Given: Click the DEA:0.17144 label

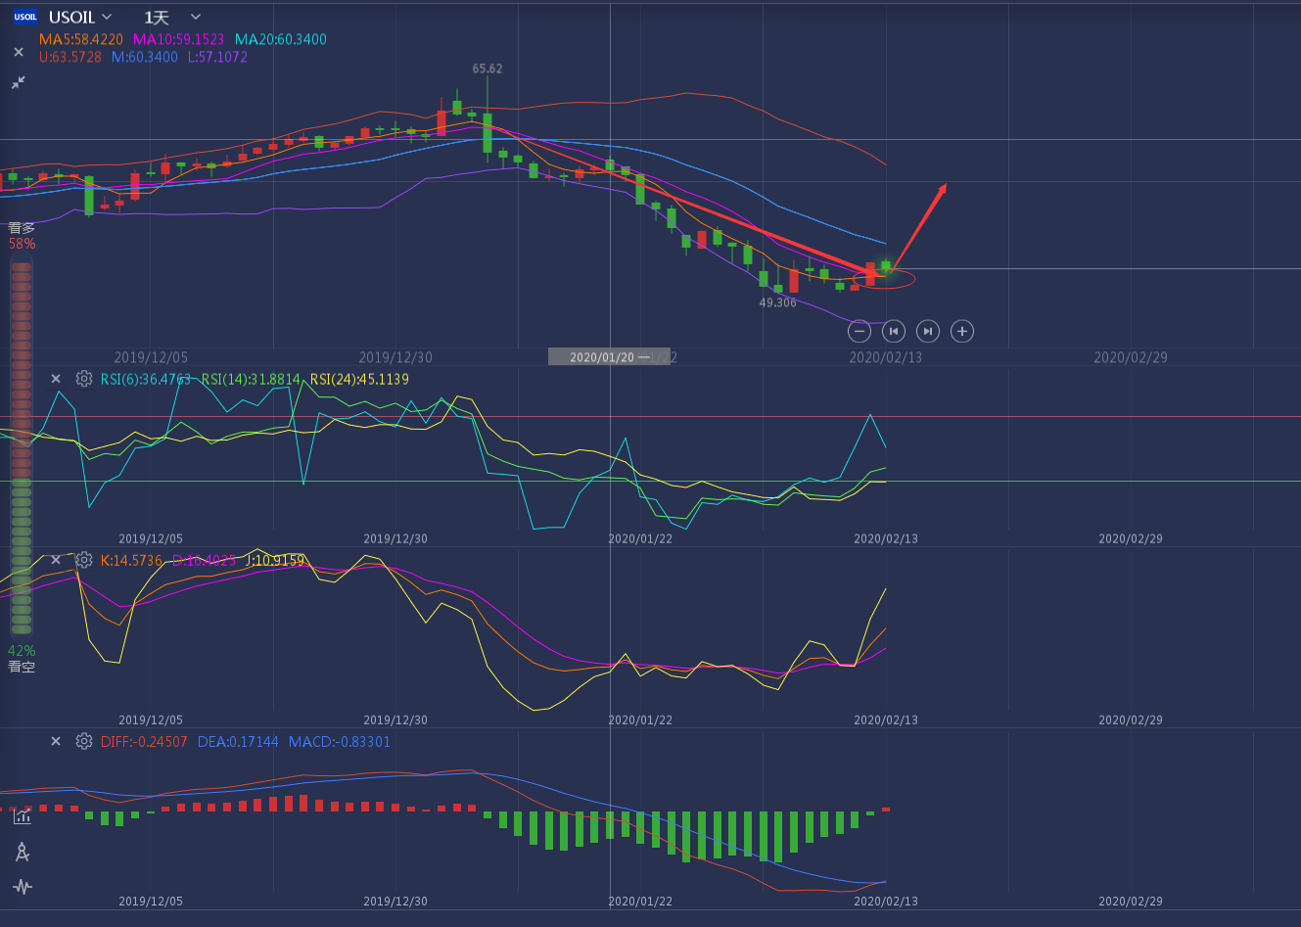Looking at the screenshot, I should [x=238, y=742].
